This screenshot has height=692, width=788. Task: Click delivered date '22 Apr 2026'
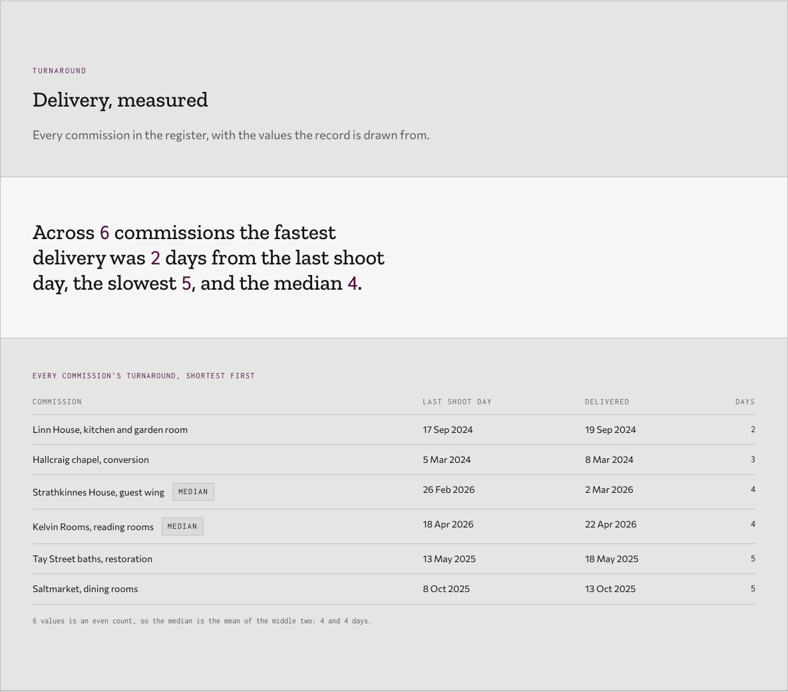pos(610,525)
